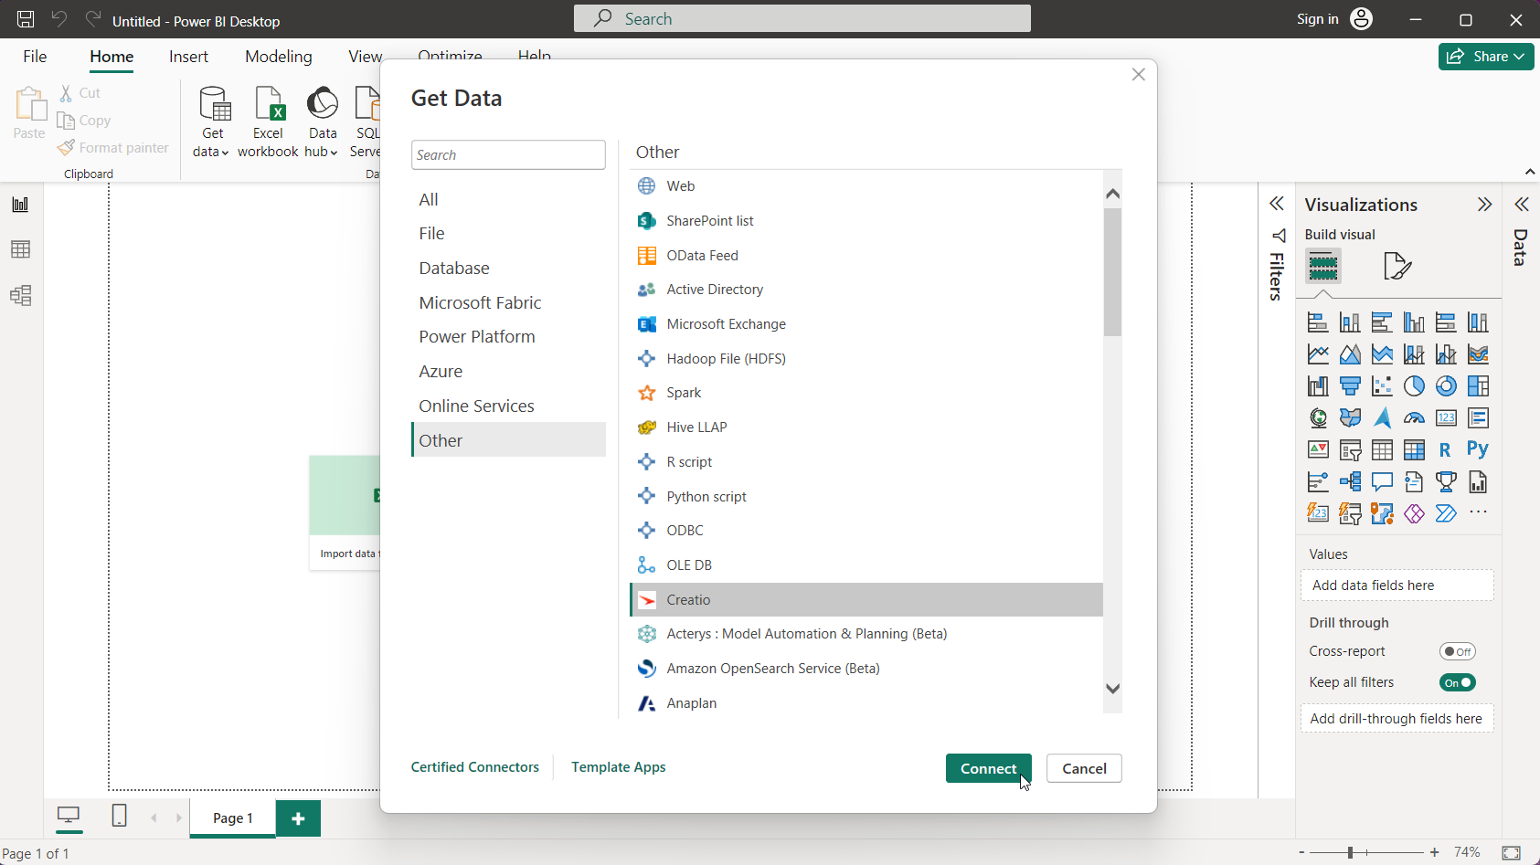Insert the Q&A speech bubble visual
The image size is (1540, 865).
tap(1382, 482)
